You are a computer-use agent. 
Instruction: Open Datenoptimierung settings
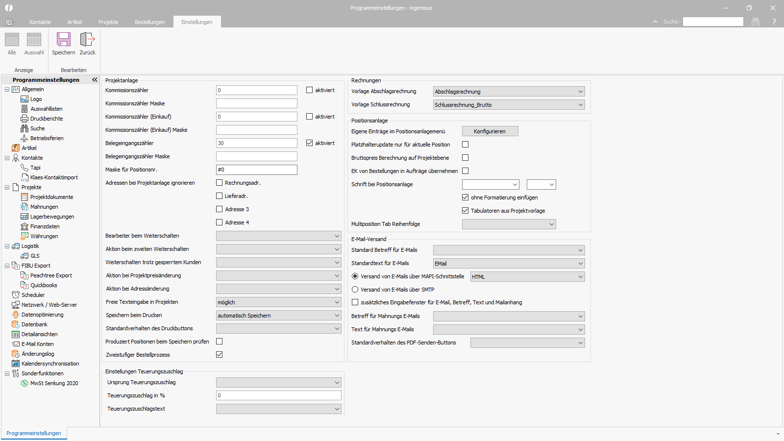pos(42,315)
